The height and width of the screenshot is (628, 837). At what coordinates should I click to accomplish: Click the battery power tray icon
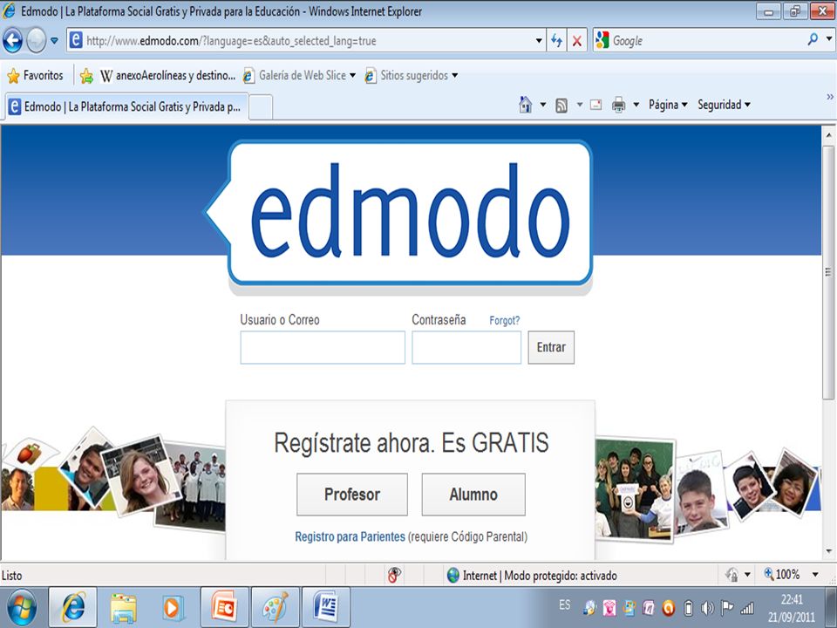click(689, 608)
